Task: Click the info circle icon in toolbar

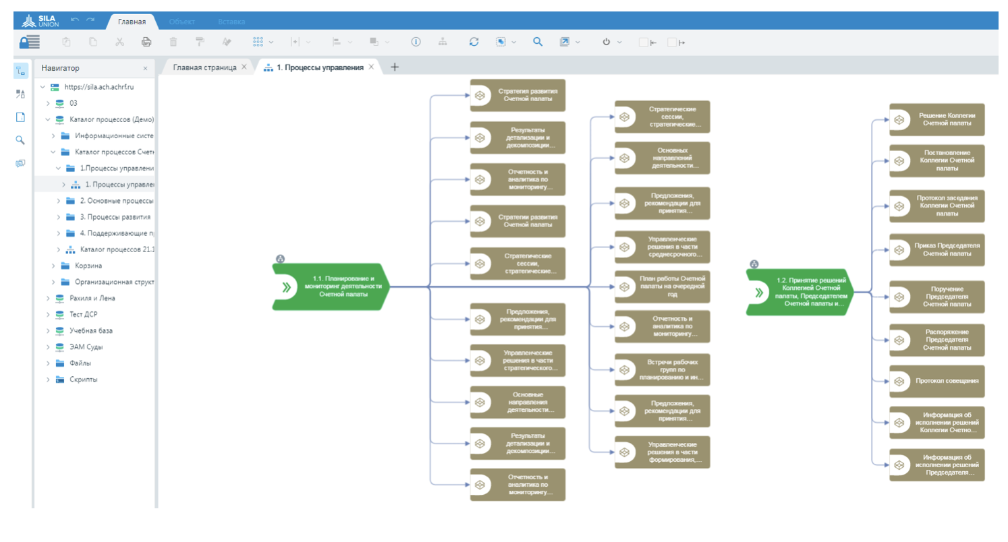Action: (416, 42)
